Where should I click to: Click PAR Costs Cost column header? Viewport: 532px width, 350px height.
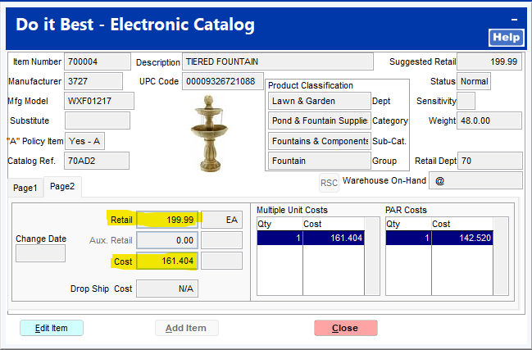[x=462, y=224]
